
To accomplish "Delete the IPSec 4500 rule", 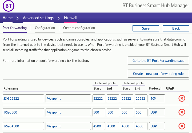I will coord(182,126).
